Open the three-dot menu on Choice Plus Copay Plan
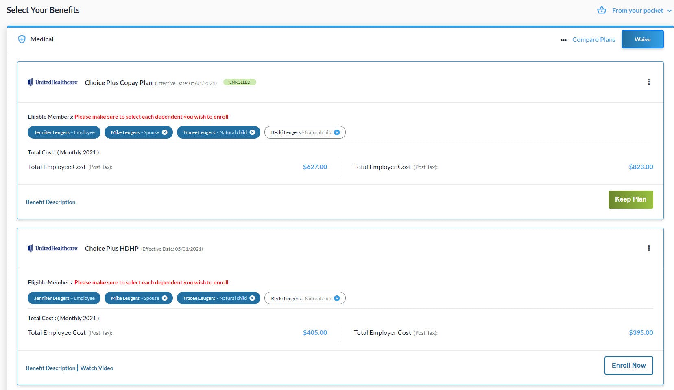This screenshot has width=674, height=390. pyautogui.click(x=649, y=82)
